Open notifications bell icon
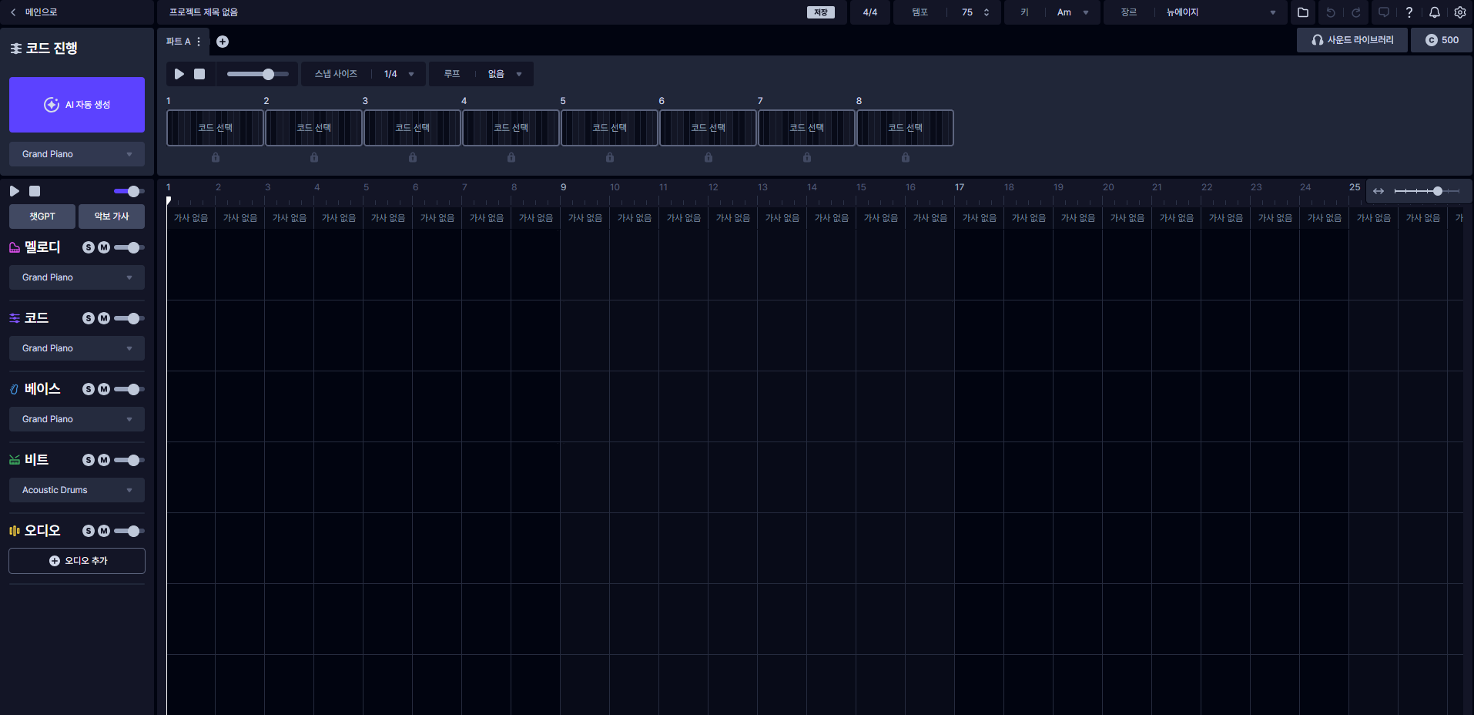The height and width of the screenshot is (715, 1474). tap(1435, 12)
